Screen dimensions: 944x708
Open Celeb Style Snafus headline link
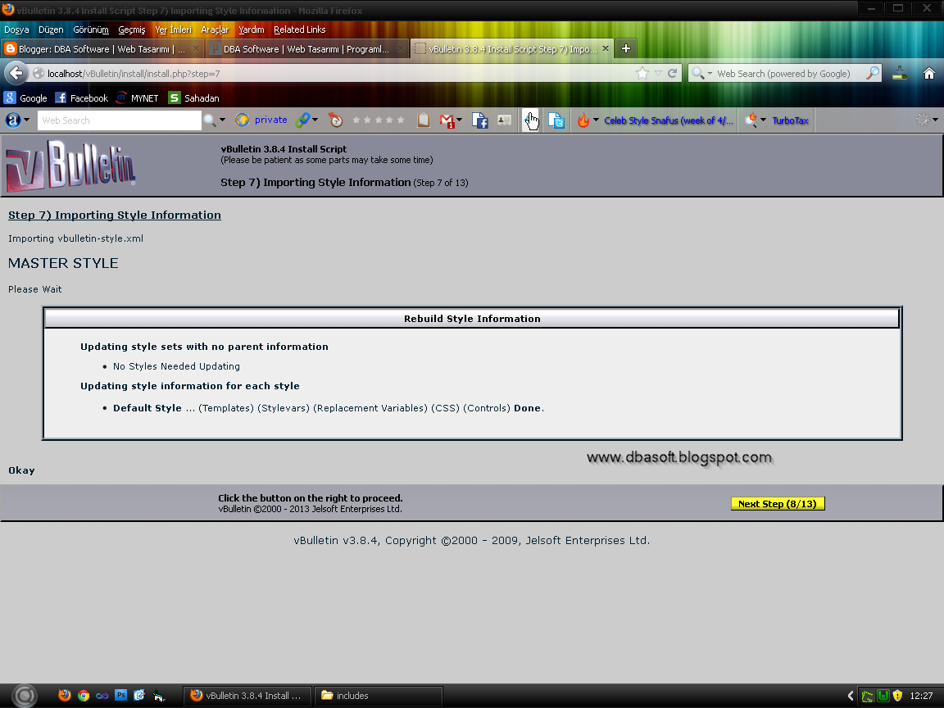669,120
